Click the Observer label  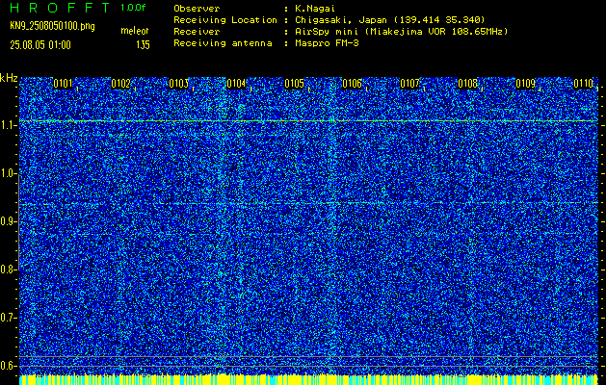[197, 8]
